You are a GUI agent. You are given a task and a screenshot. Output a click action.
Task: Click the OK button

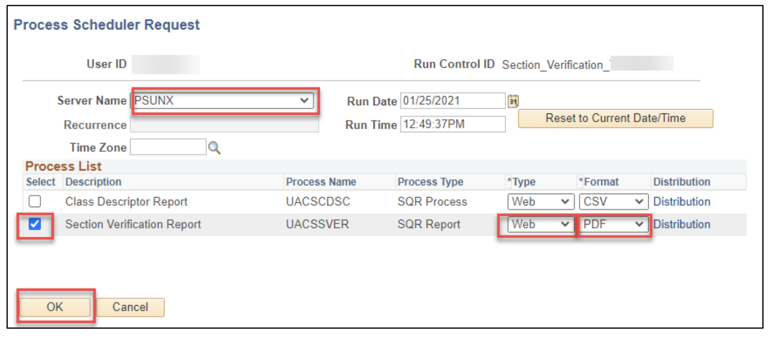pyautogui.click(x=55, y=307)
